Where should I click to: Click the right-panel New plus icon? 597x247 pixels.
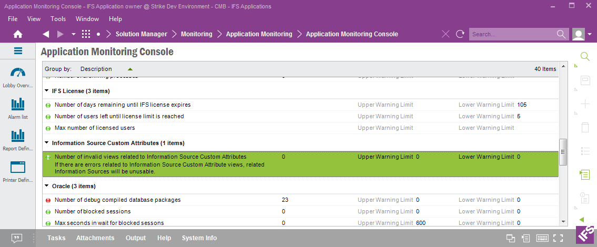point(585,104)
